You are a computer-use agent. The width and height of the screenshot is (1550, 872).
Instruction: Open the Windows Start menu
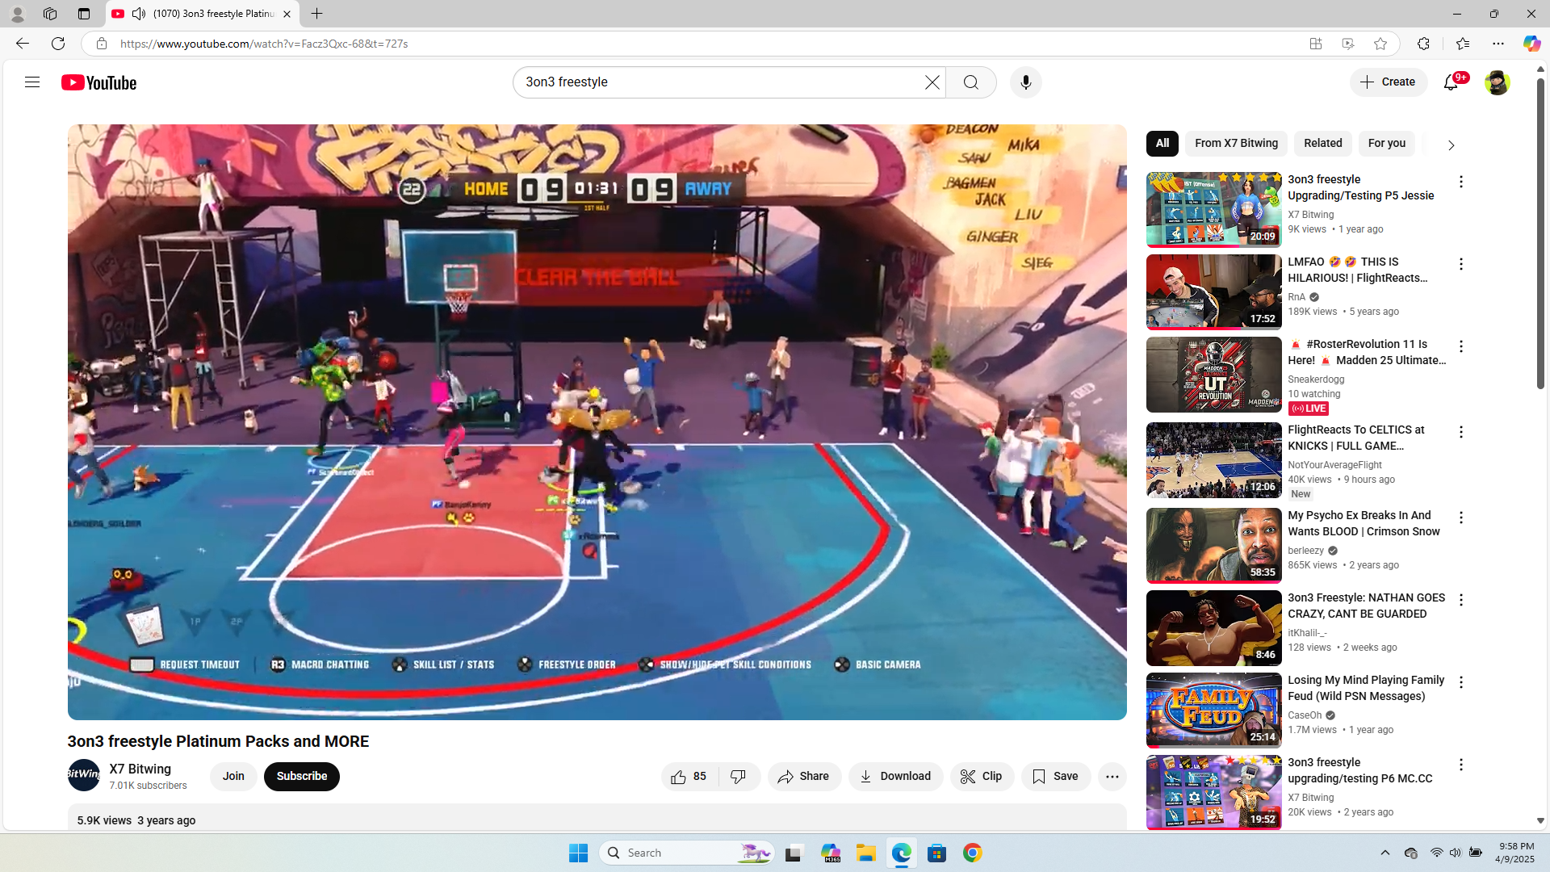point(579,853)
